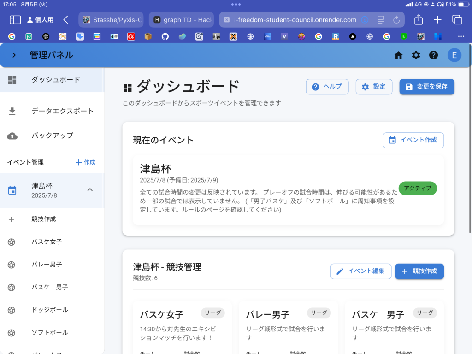The width and height of the screenshot is (472, 354).
Task: Reload the page in address bar
Action: [x=396, y=20]
